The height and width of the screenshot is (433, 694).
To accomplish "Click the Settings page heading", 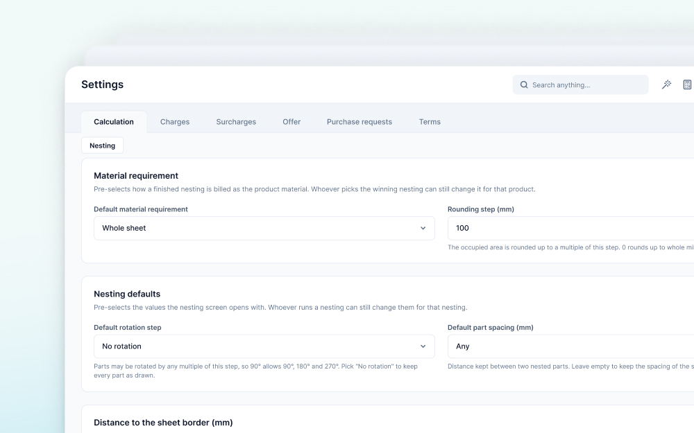I will [x=102, y=85].
